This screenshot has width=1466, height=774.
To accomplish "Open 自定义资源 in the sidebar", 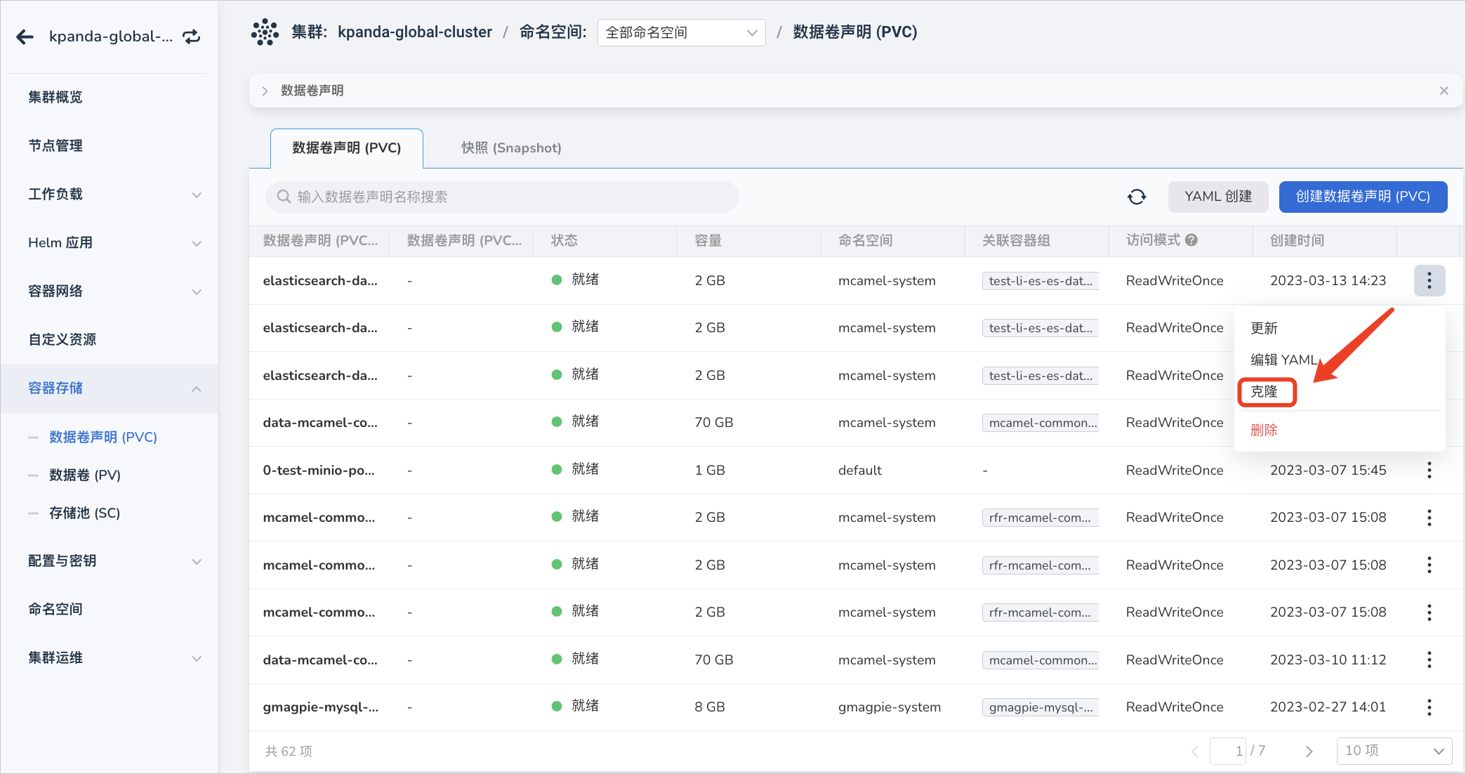I will pos(62,339).
